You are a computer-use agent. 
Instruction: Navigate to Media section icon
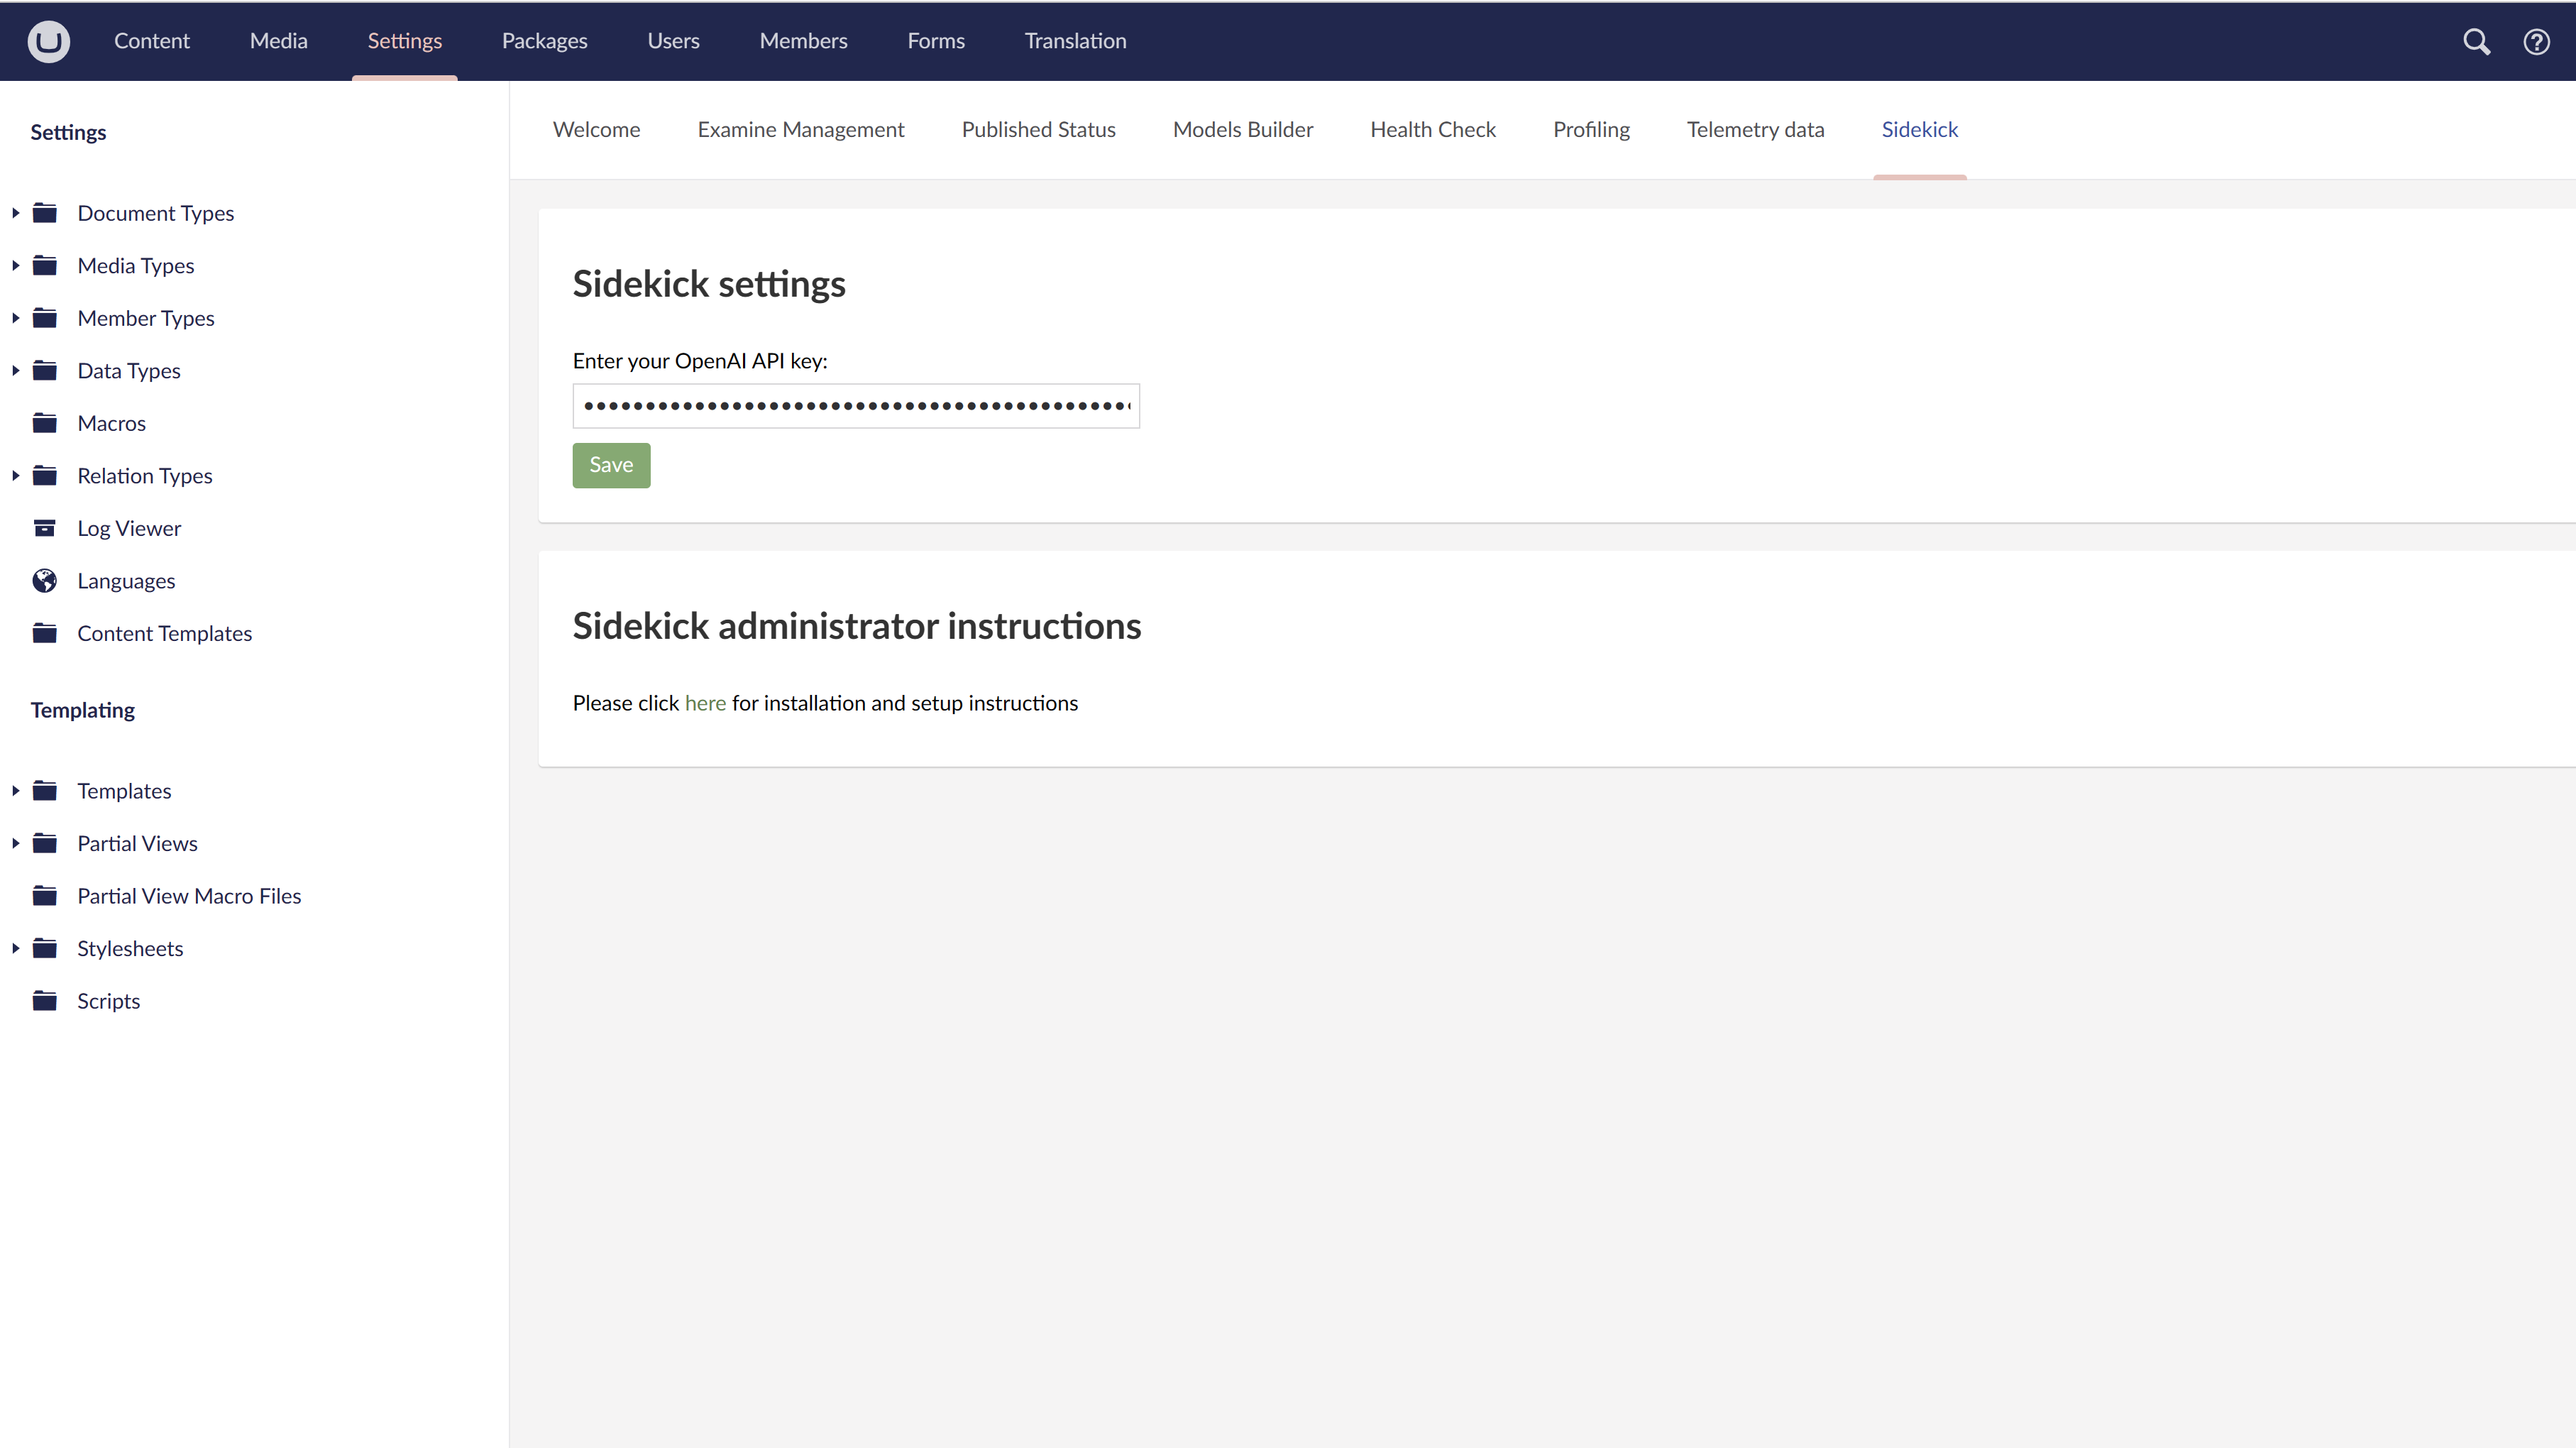[x=276, y=39]
